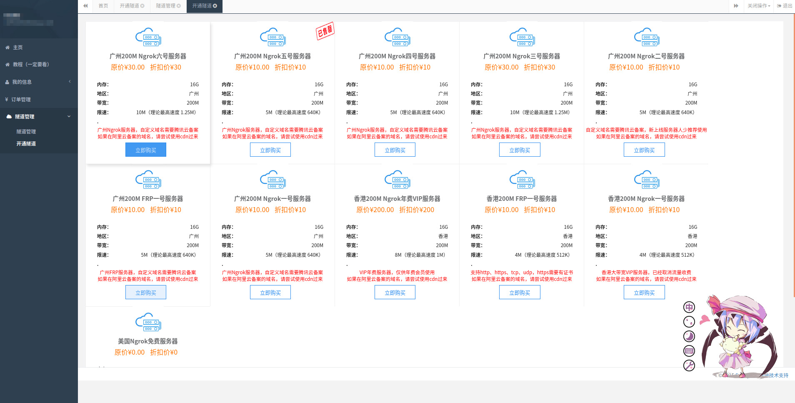Screen dimensions: 795x403
Task: Click the cloud server icon of Ngrok四号服务器
Action: coord(397,37)
